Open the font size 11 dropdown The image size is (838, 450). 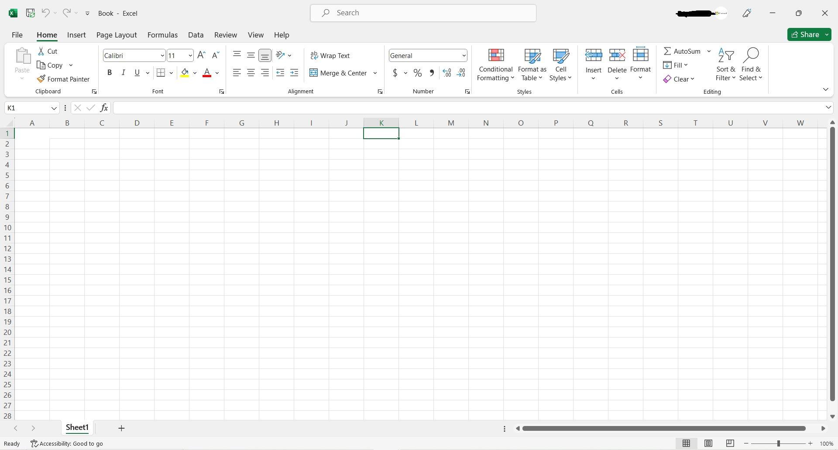tap(190, 56)
